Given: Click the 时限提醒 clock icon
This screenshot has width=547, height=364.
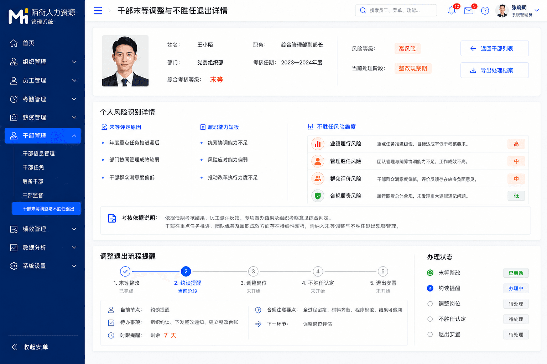Looking at the screenshot, I should click(111, 335).
